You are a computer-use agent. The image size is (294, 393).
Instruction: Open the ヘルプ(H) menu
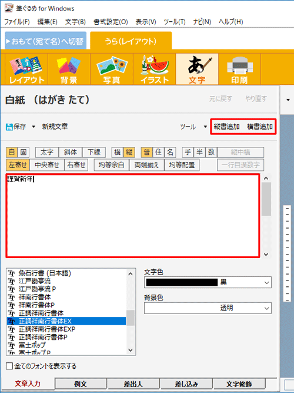click(x=230, y=22)
